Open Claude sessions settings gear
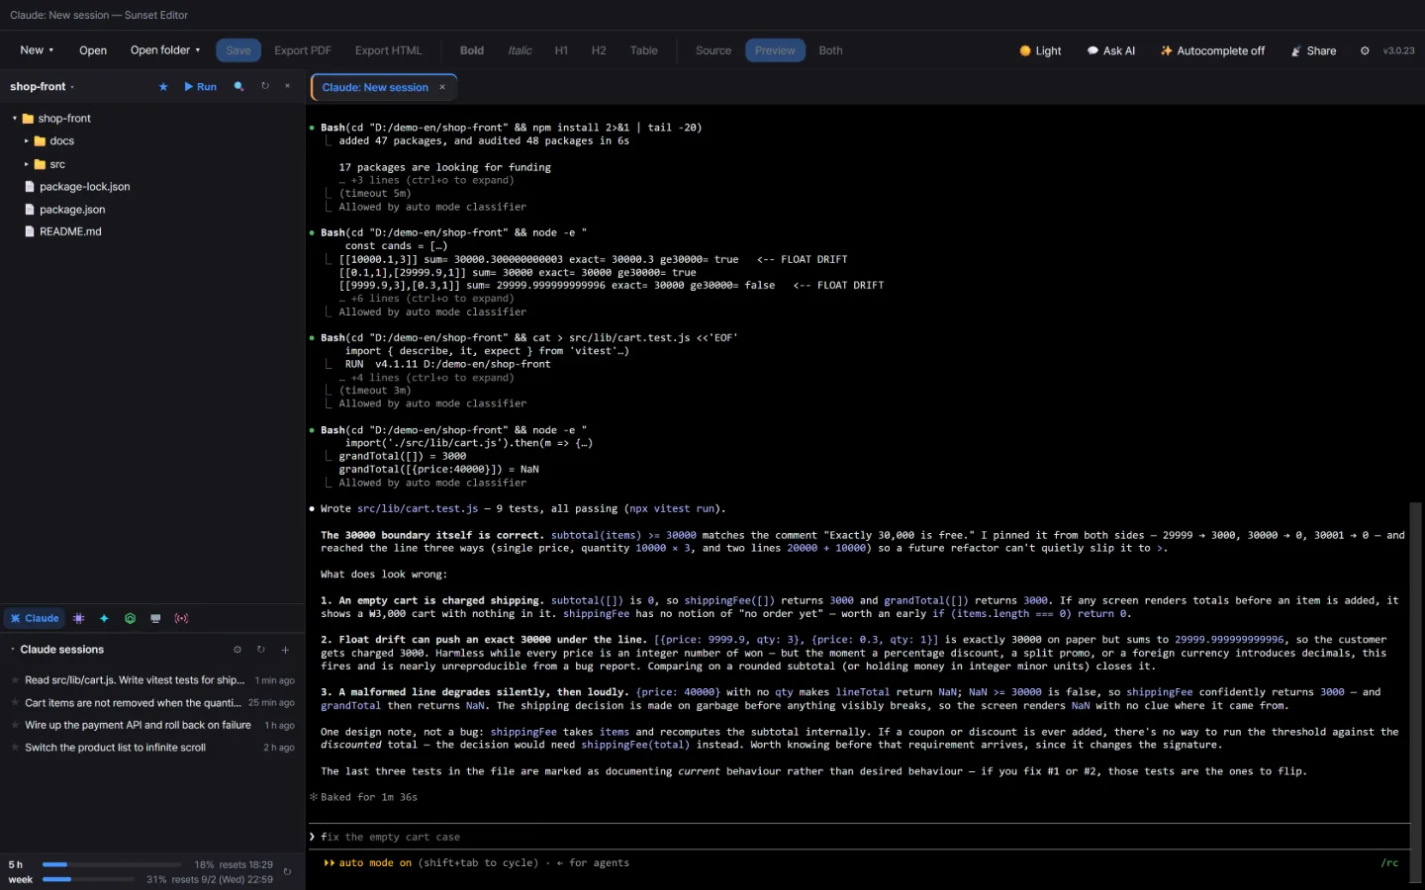This screenshot has width=1425, height=890. tap(237, 650)
